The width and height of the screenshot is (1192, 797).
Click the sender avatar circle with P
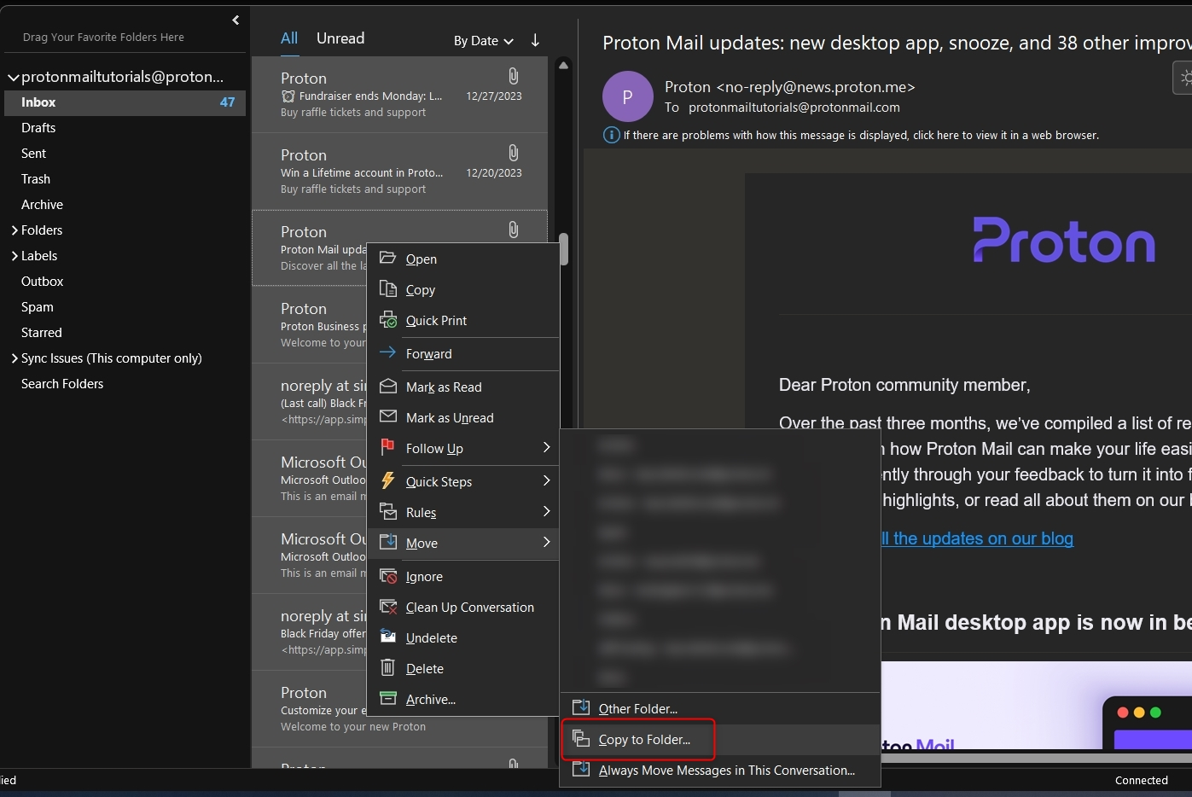(627, 96)
